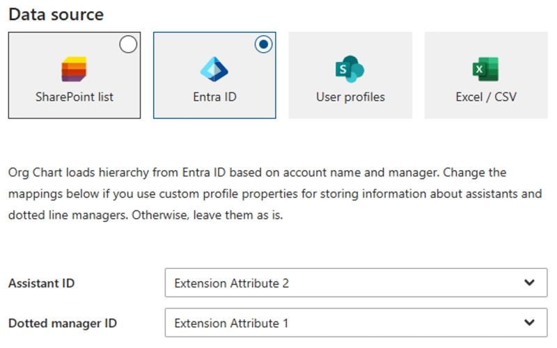Open the Dotted manager ID dropdown

click(356, 322)
